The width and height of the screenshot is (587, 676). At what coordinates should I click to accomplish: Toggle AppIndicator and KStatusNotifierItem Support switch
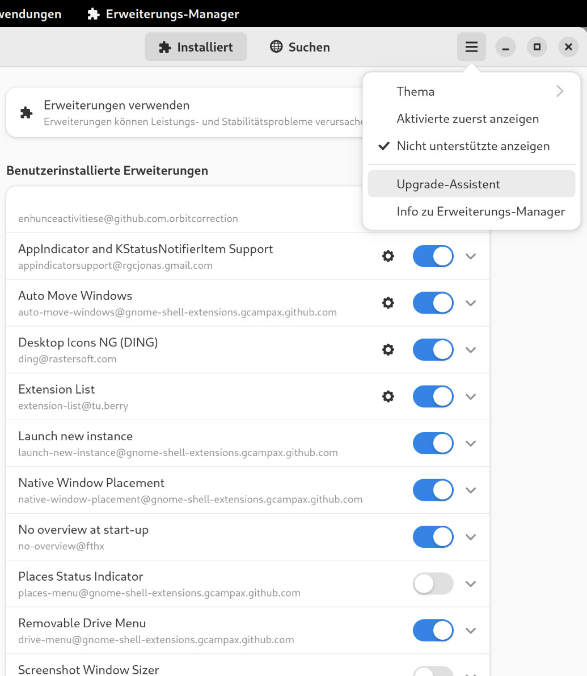click(x=433, y=256)
